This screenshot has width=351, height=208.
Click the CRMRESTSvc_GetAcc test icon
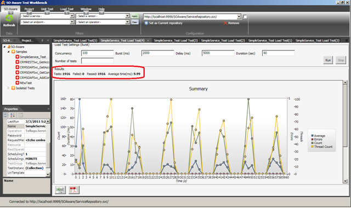tap(17, 62)
